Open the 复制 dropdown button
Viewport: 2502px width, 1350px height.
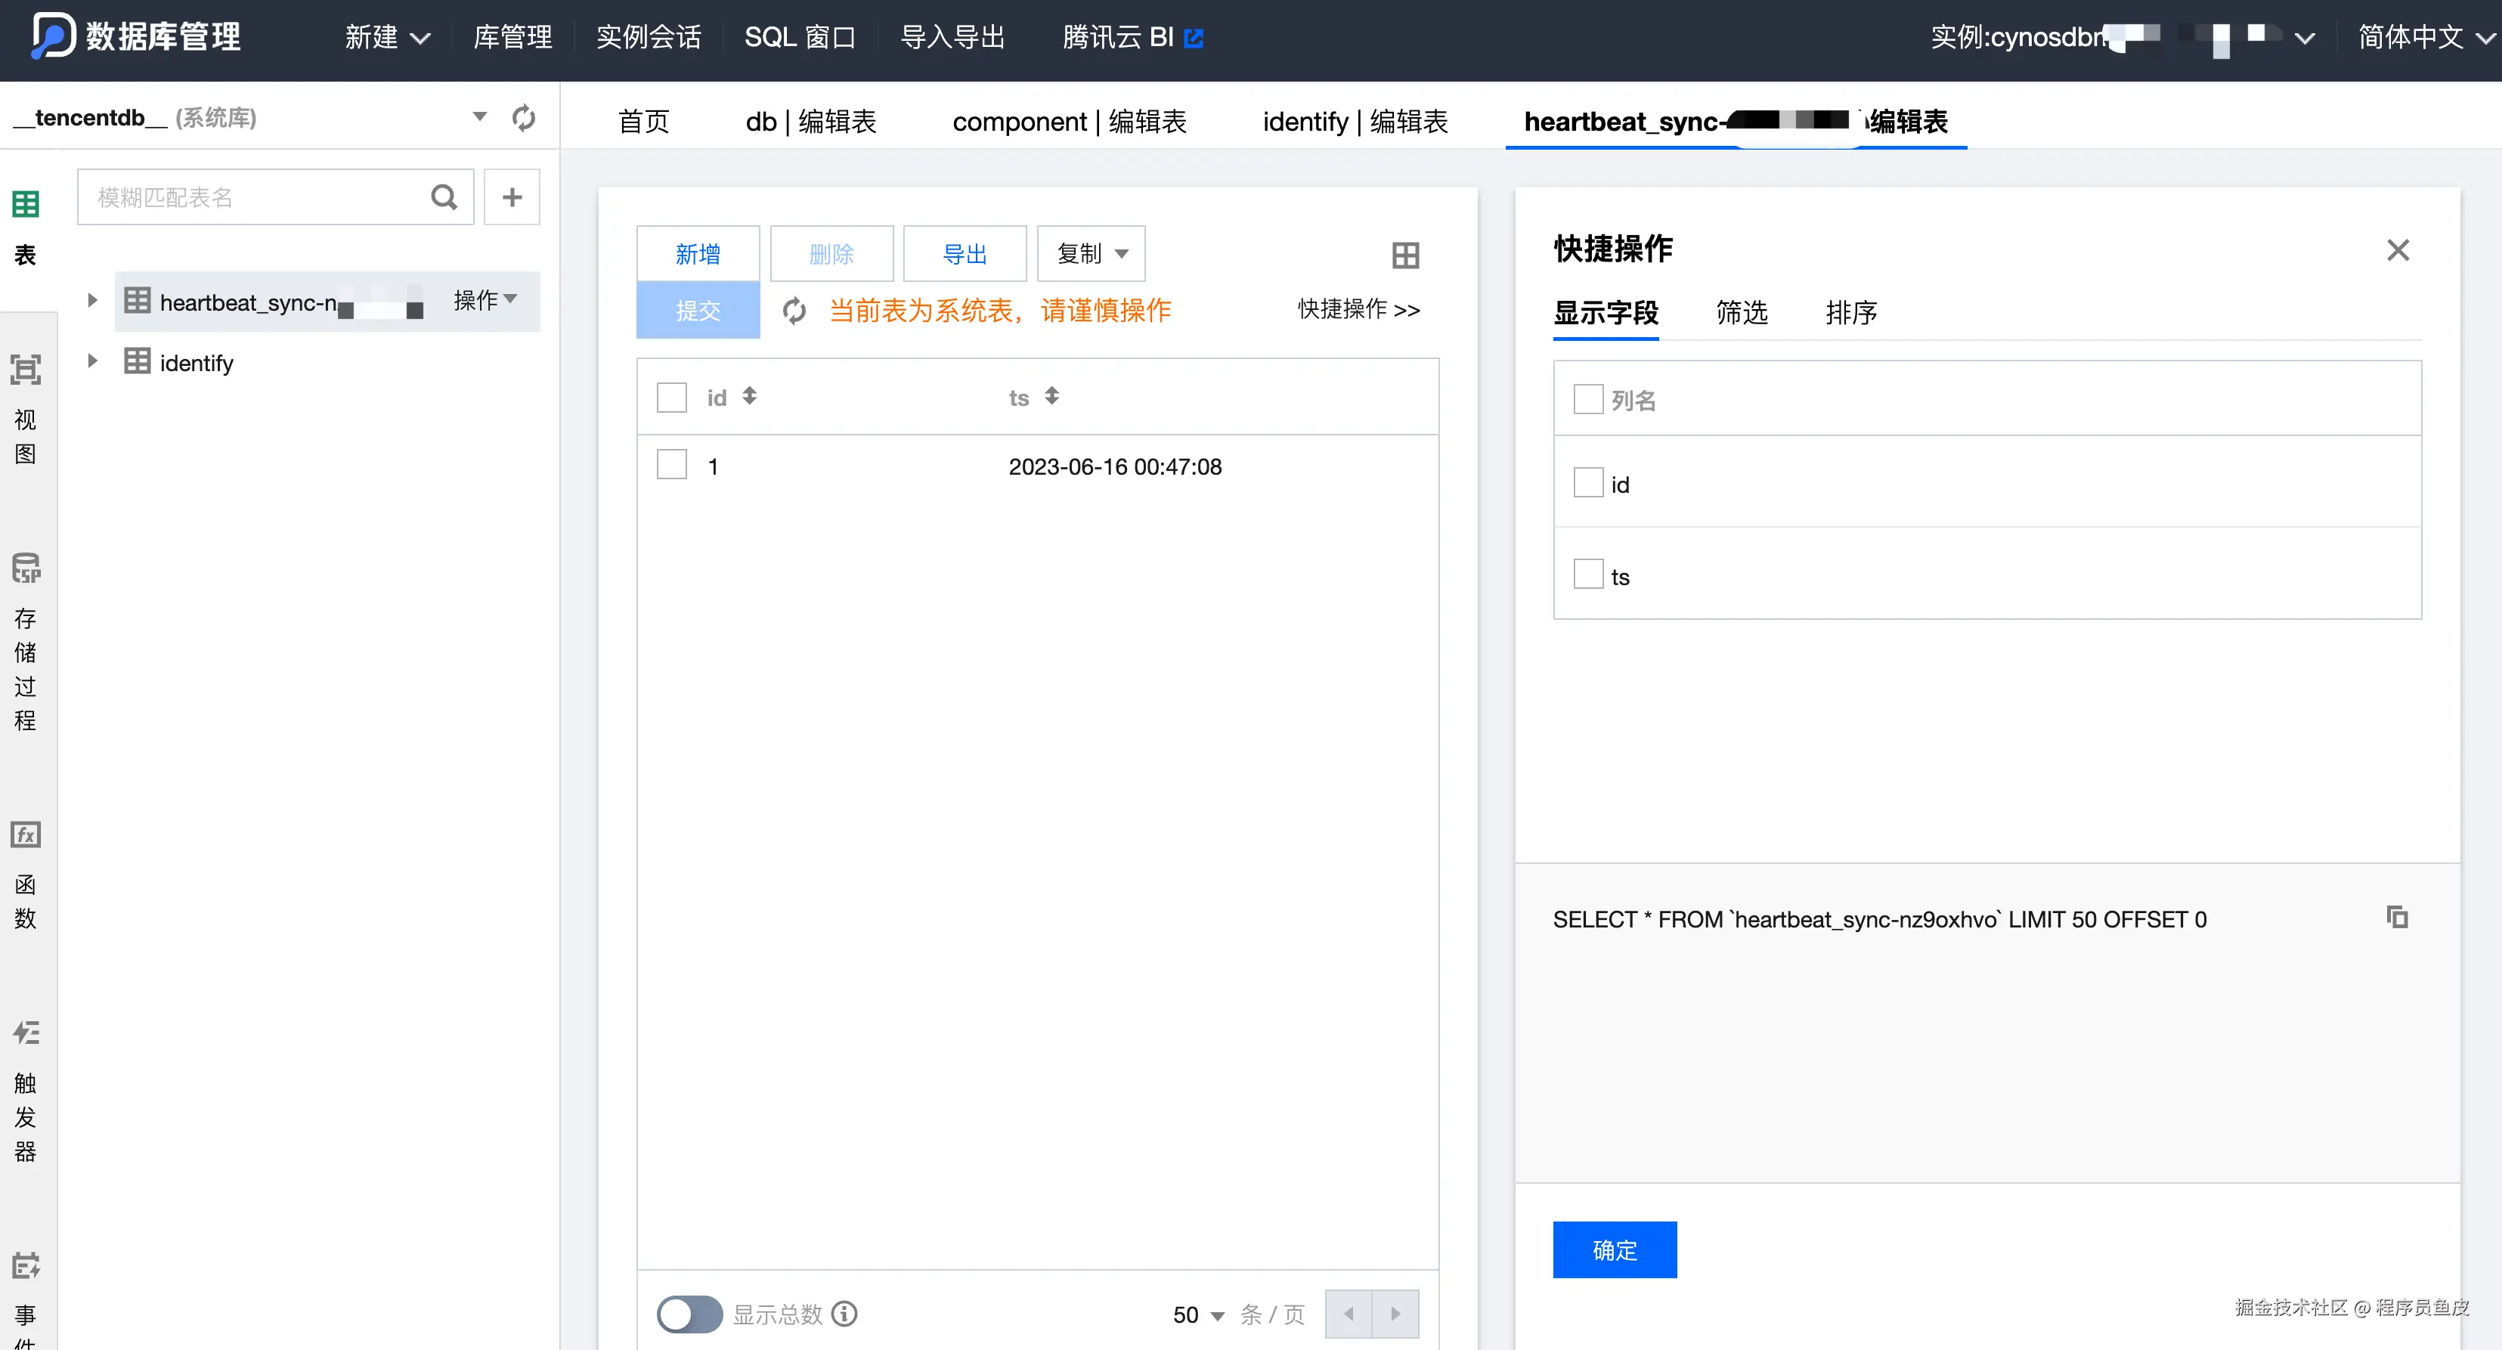1091,253
